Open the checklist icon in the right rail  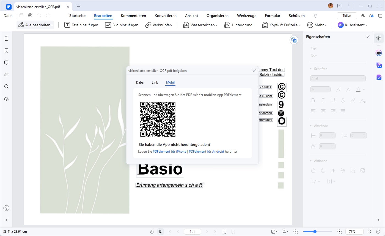coord(379,77)
